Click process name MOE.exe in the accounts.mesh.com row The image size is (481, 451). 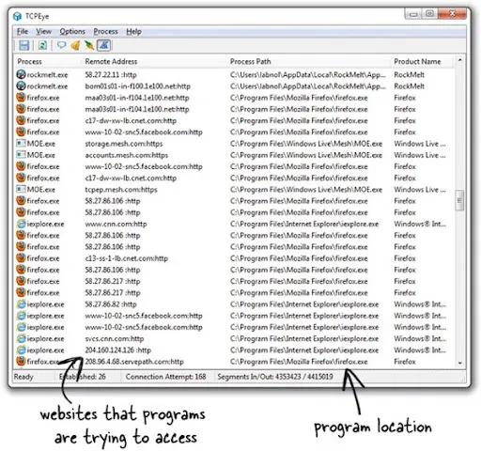coord(40,155)
